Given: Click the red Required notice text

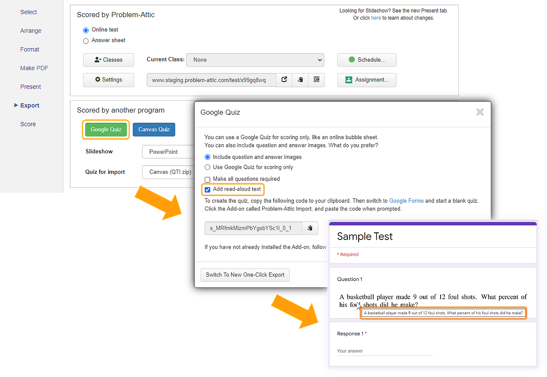Looking at the screenshot, I should coord(348,255).
